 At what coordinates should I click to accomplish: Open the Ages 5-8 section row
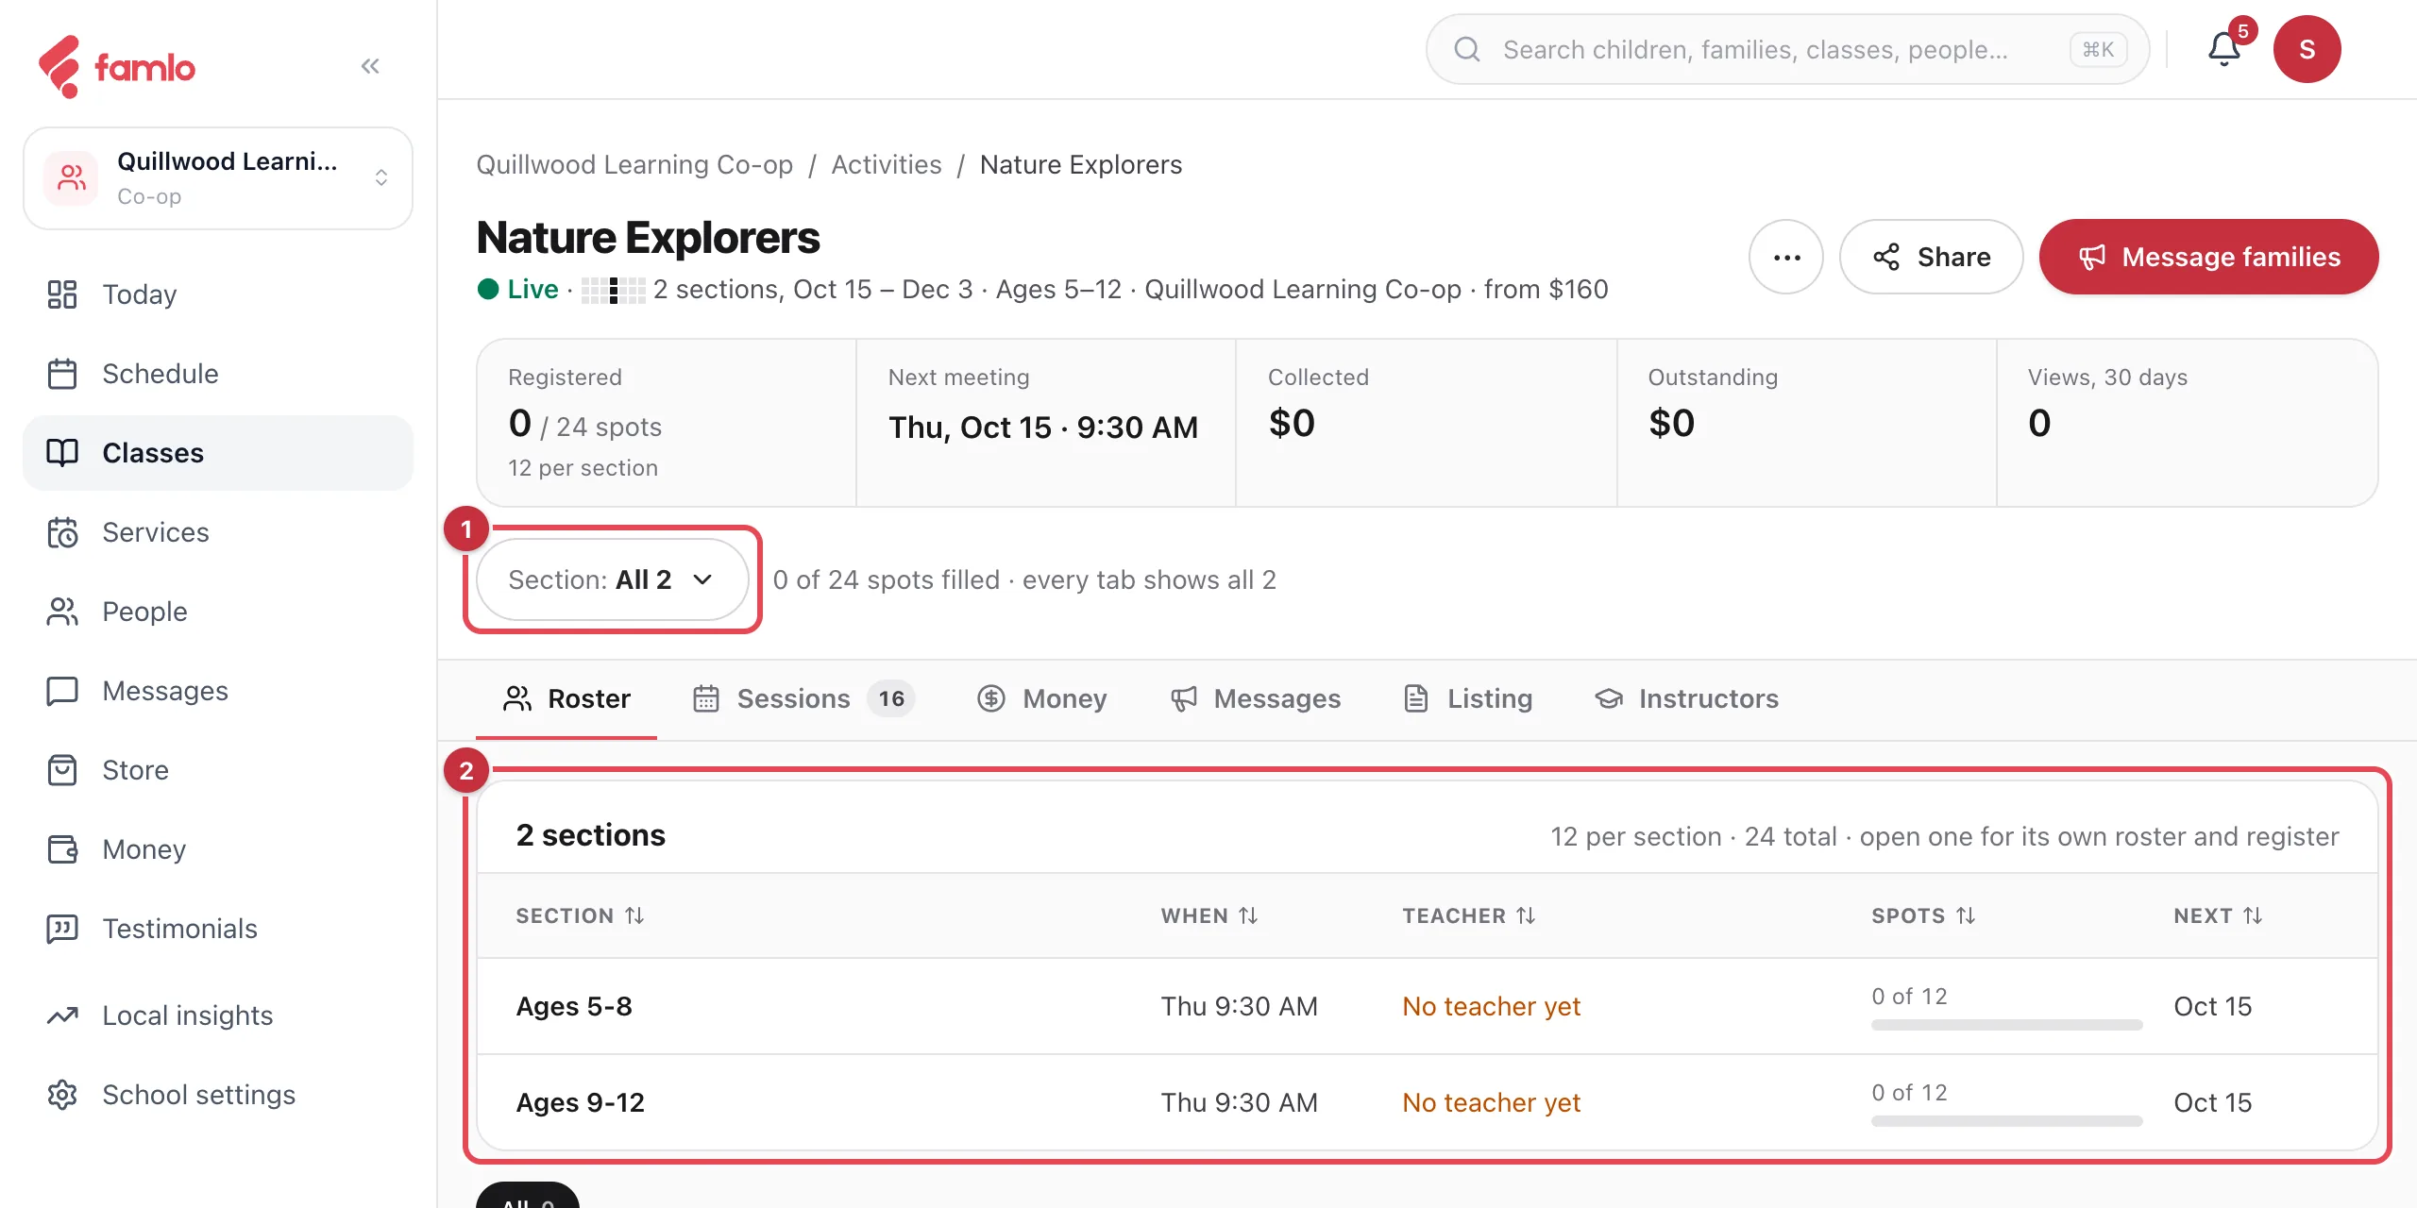click(1427, 1006)
